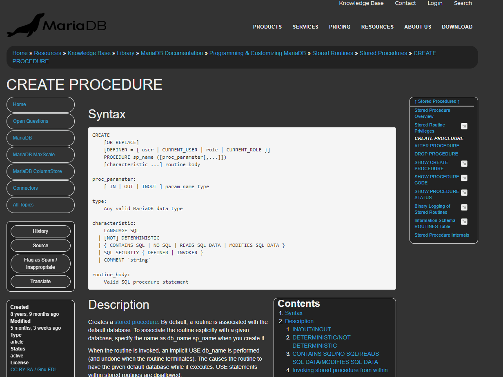Follow the stored procedure link in Description
The width and height of the screenshot is (503, 377).
136,322
